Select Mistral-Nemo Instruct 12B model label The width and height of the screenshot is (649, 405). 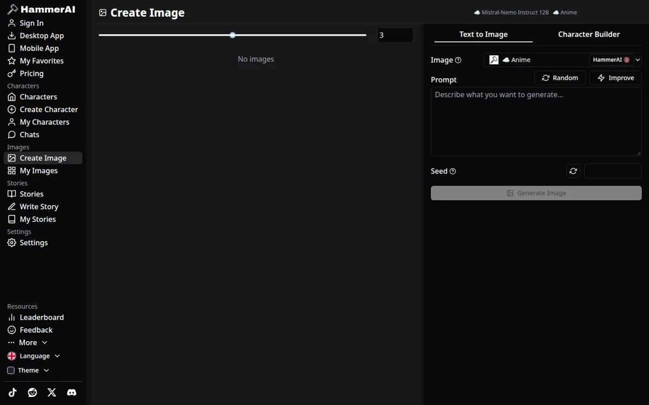(x=511, y=12)
